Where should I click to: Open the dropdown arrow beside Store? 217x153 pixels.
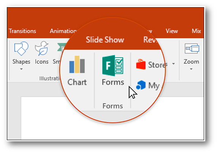173,64
